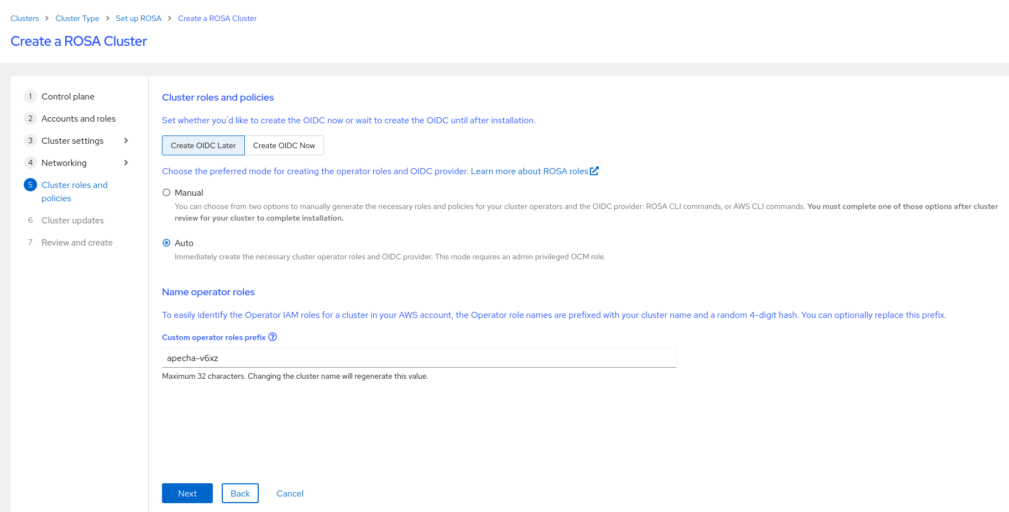Open the Cluster updates step

[72, 220]
